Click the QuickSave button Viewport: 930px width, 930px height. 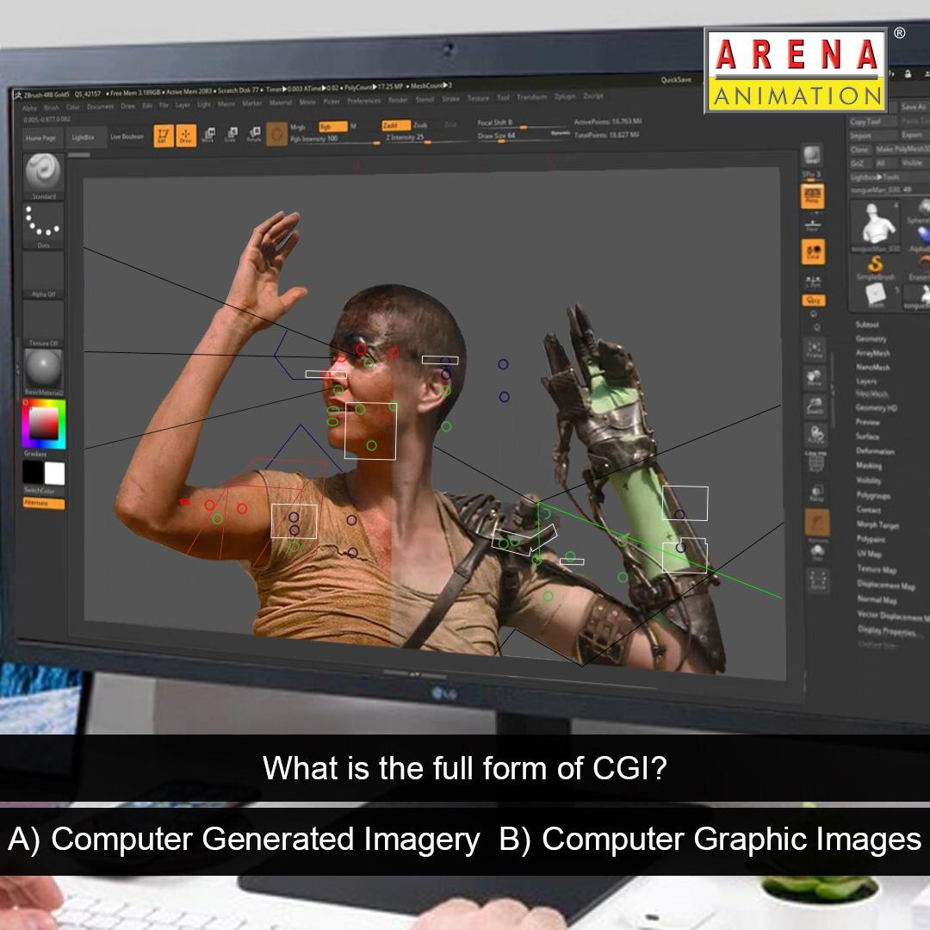pos(676,80)
